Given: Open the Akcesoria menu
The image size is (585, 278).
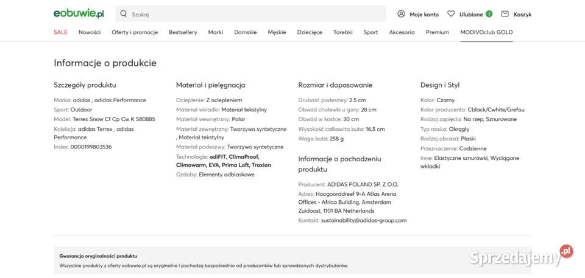Looking at the screenshot, I should (402, 32).
